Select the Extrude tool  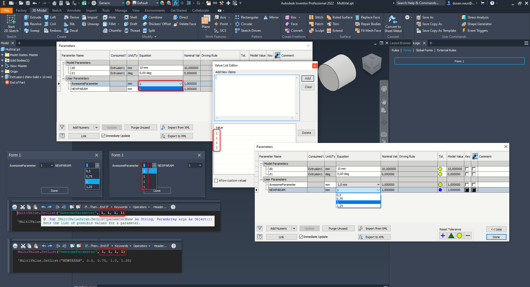tap(32, 17)
